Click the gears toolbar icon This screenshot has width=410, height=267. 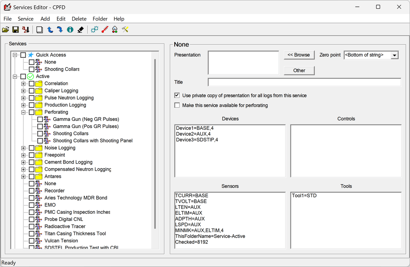(94, 29)
